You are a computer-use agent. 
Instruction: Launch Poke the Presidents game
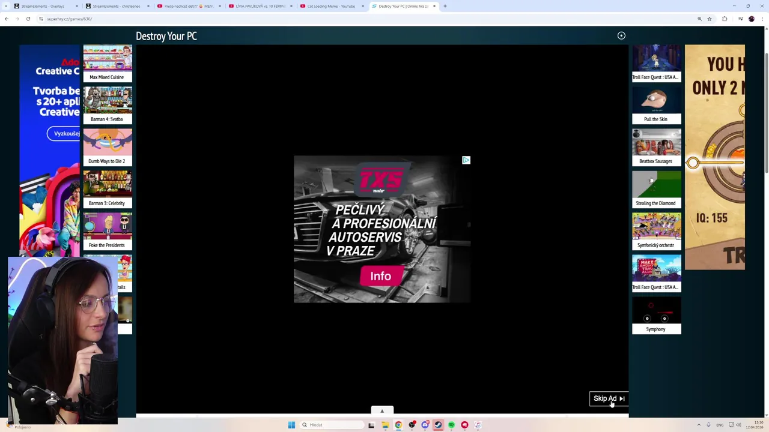coord(108,231)
